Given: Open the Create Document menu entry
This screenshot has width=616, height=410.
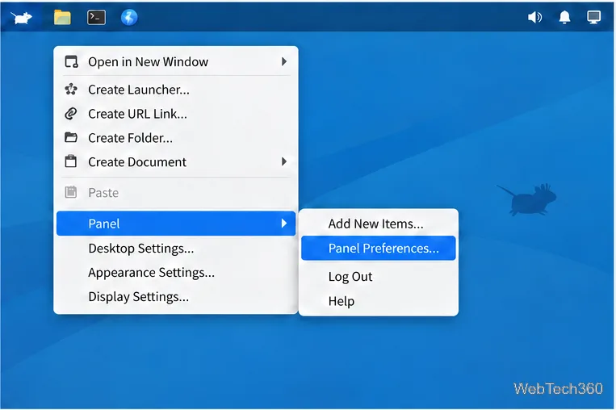Looking at the screenshot, I should 176,161.
